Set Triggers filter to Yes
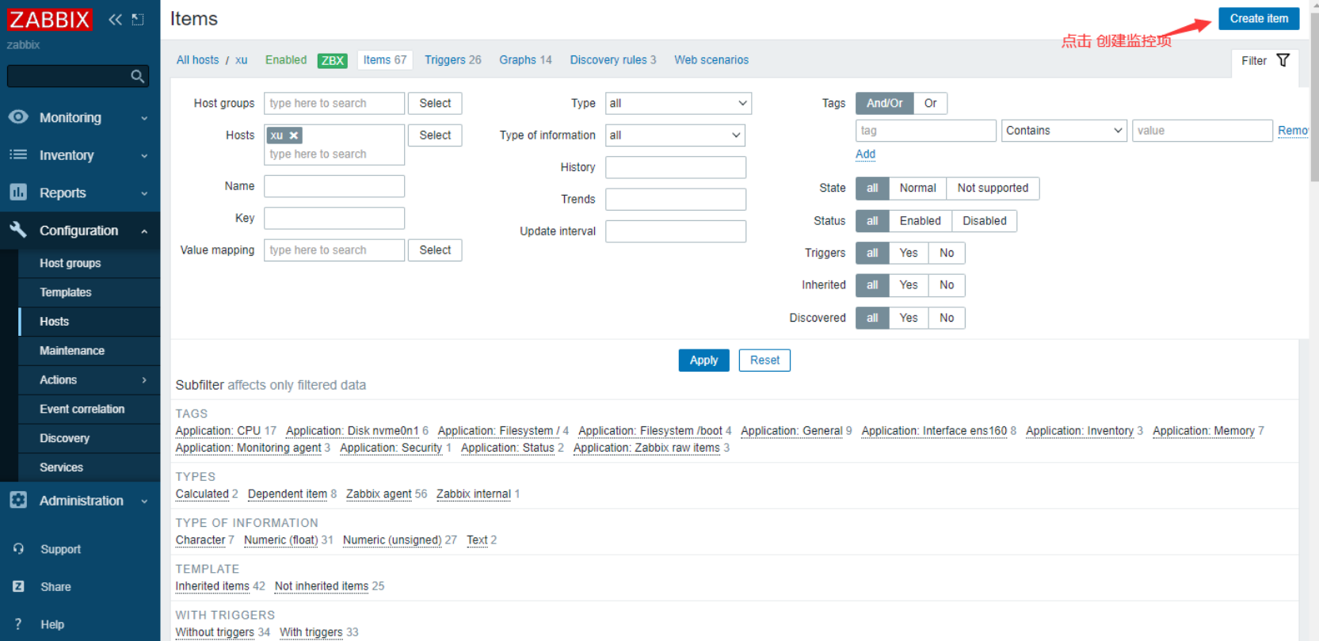Screen dimensions: 1319x641 point(909,253)
